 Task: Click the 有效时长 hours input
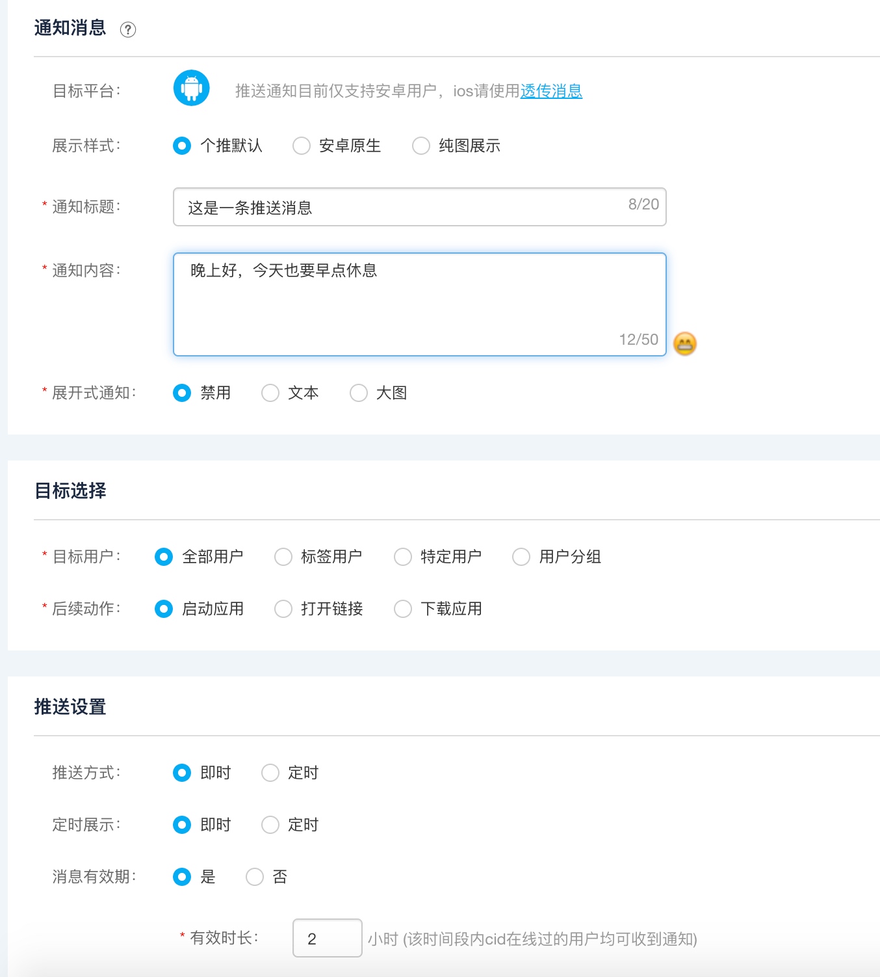tap(327, 938)
